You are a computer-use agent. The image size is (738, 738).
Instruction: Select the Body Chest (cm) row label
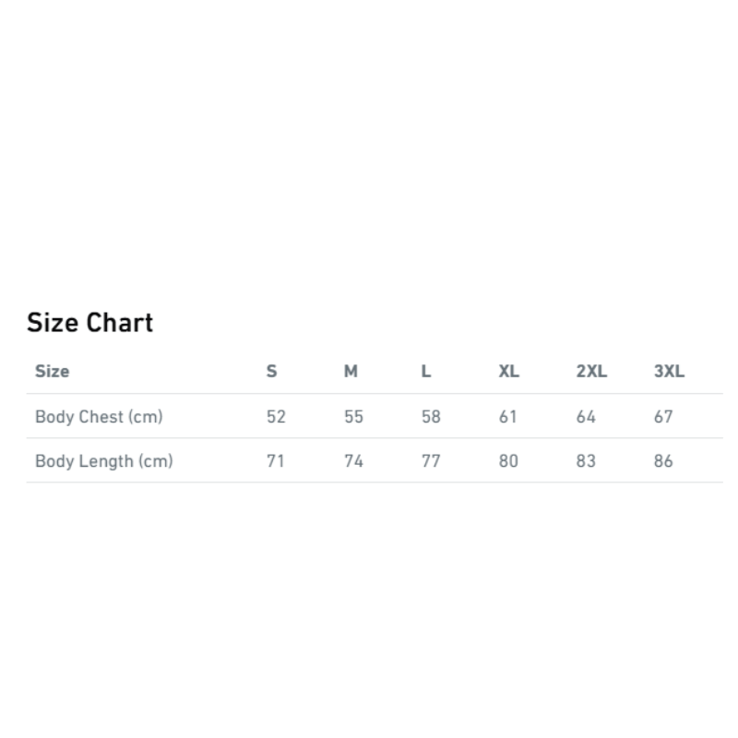[x=99, y=417]
